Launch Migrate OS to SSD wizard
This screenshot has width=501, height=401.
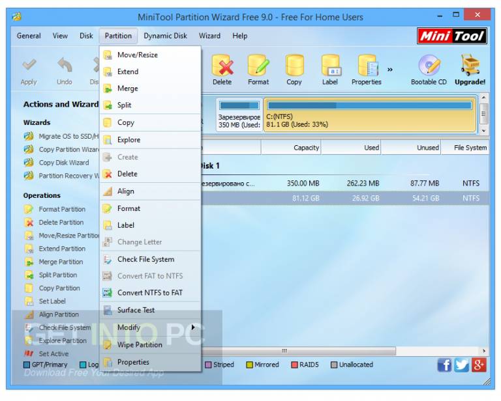point(61,137)
